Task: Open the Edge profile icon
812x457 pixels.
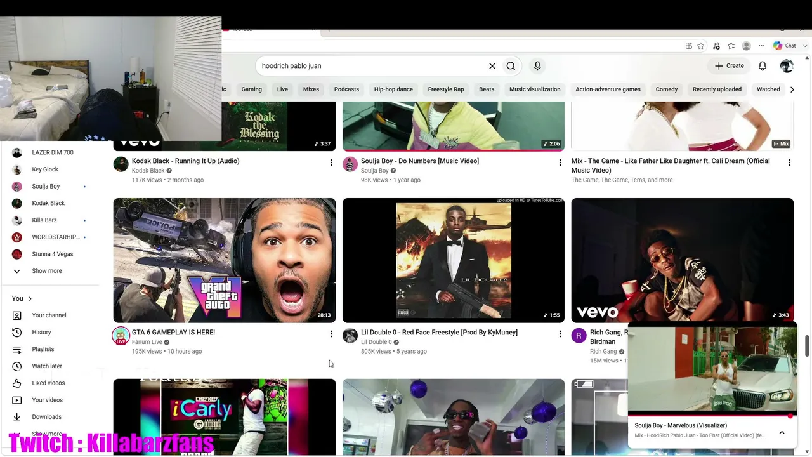Action: 747,46
